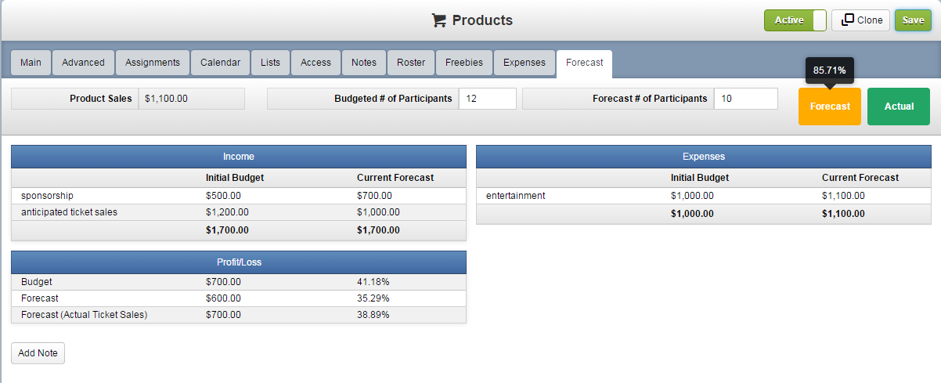
Task: Open the Assignments tab
Action: click(x=153, y=63)
